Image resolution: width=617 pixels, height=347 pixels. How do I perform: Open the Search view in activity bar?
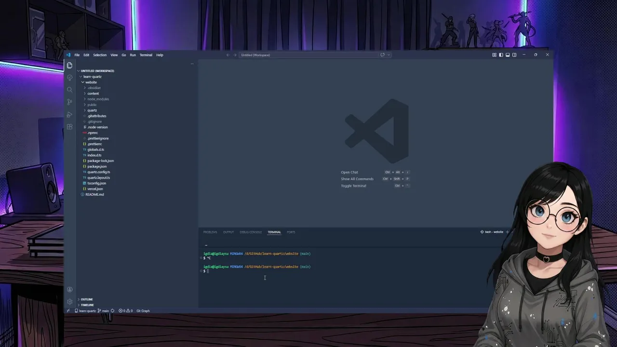(x=69, y=90)
